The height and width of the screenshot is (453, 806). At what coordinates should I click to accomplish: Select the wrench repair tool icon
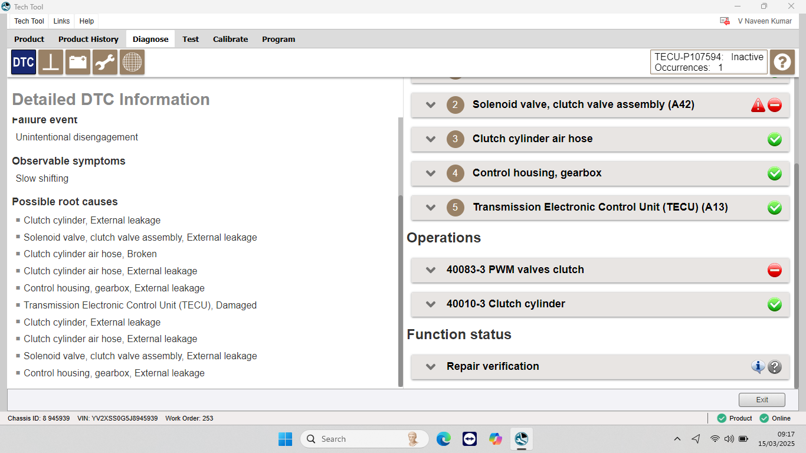click(x=105, y=62)
